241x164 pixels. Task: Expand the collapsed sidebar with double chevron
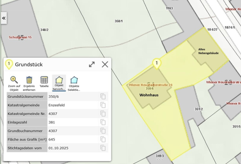[x=4, y=18]
